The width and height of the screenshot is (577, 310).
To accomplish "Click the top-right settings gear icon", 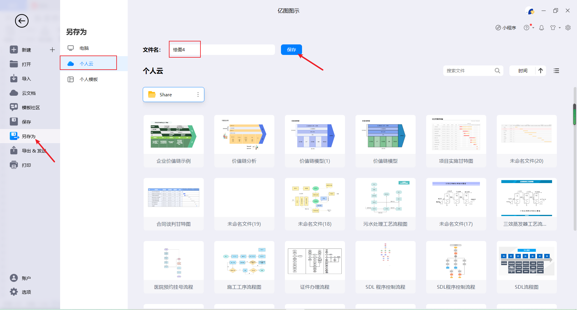I will (x=568, y=28).
